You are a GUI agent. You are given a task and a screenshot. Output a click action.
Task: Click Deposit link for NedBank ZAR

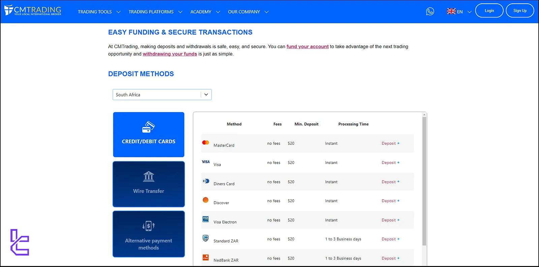click(390, 258)
